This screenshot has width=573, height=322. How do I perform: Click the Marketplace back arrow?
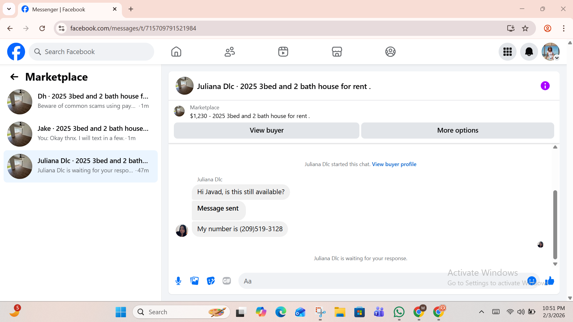click(x=14, y=77)
